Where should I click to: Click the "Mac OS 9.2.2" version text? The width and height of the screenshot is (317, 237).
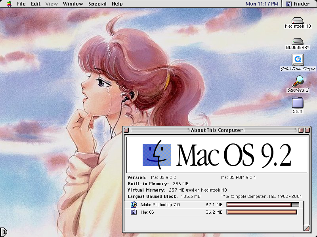coord(164,177)
